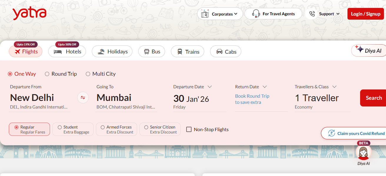
Task: Select the Bus booking icon
Action: [x=147, y=51]
